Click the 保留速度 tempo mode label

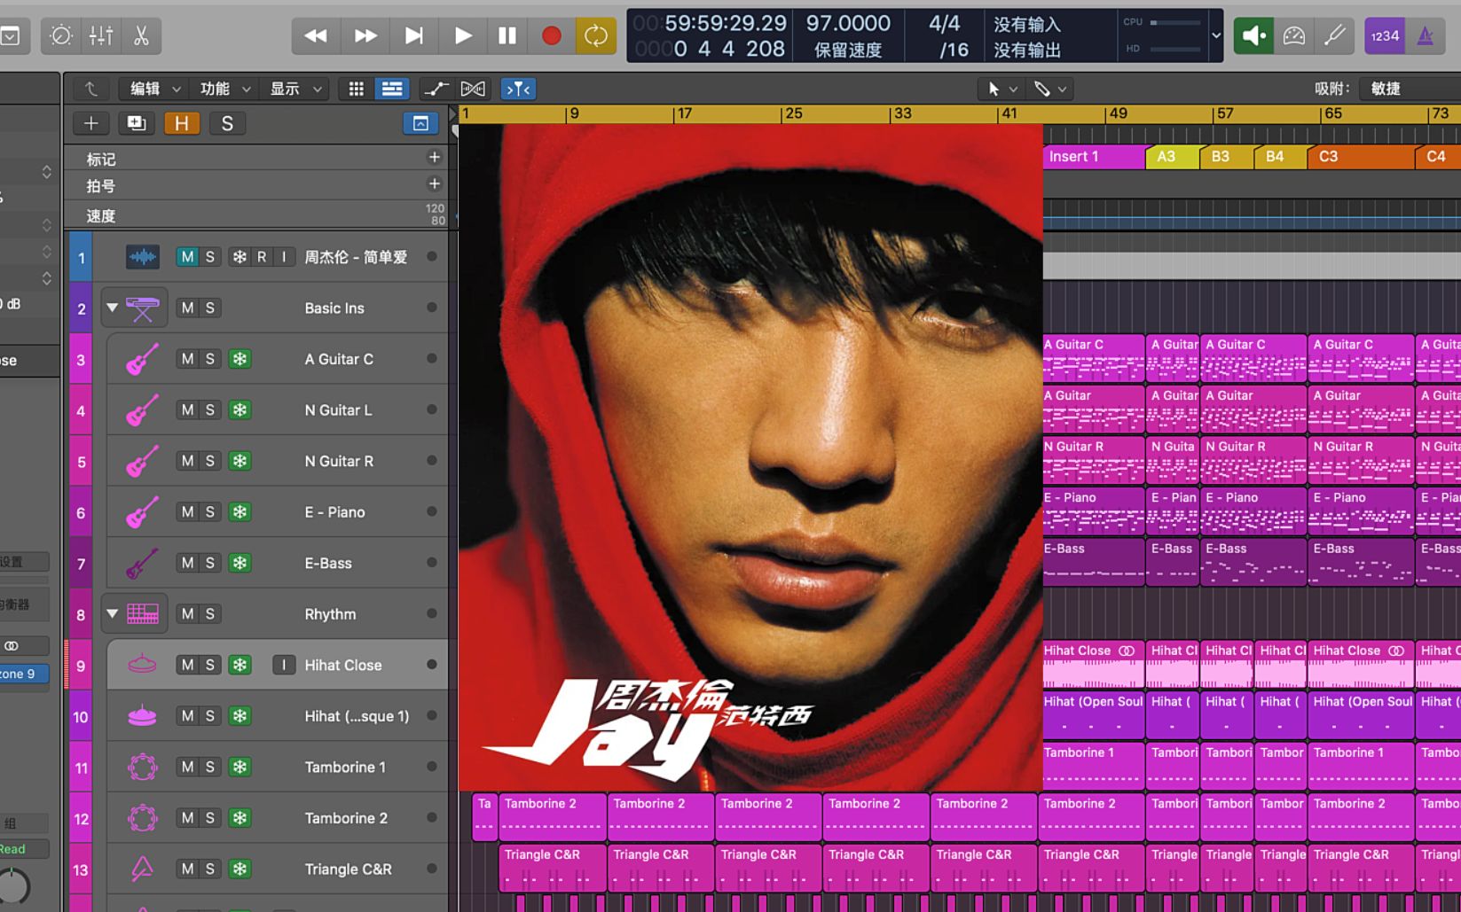pyautogui.click(x=848, y=51)
